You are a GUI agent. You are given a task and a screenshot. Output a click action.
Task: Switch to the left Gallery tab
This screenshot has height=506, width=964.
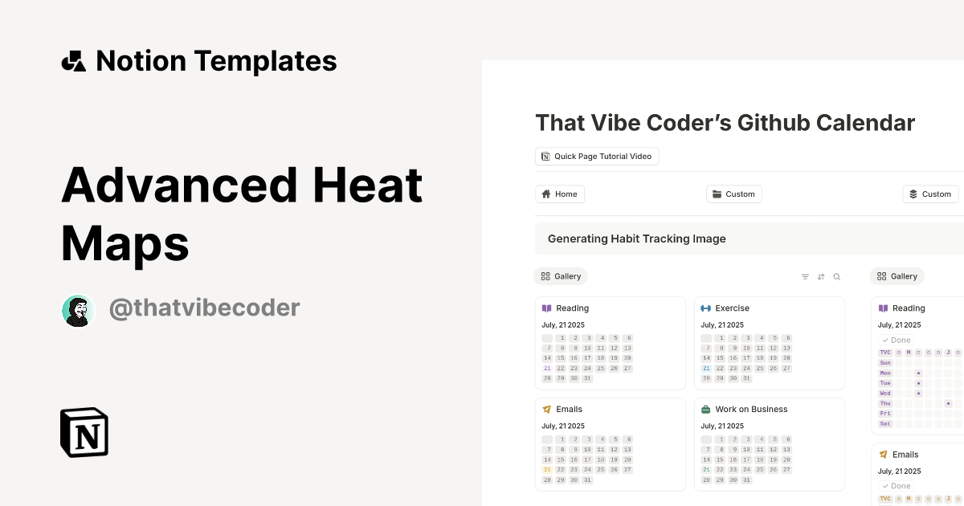(561, 276)
